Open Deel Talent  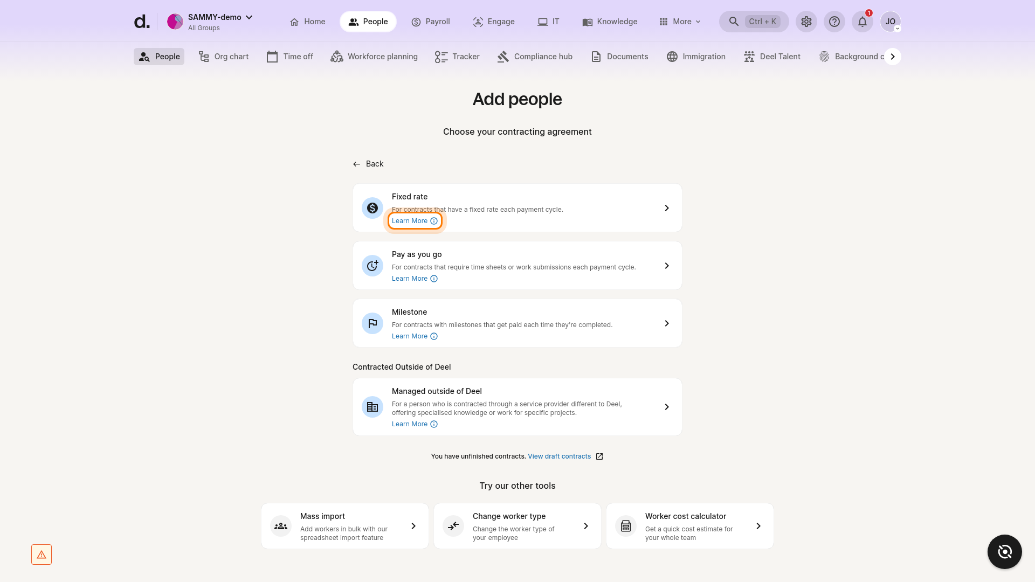tap(772, 57)
